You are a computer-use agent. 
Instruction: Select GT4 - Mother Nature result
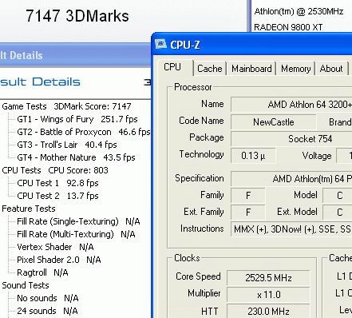pos(76,157)
